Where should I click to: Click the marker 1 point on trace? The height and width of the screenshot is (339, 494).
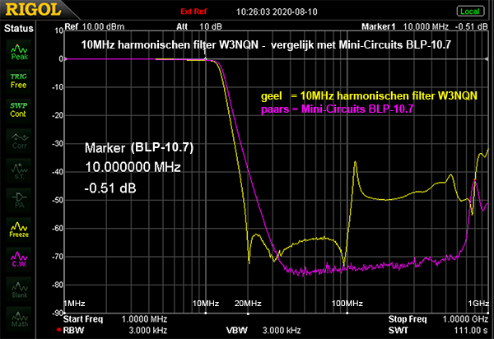click(x=205, y=58)
